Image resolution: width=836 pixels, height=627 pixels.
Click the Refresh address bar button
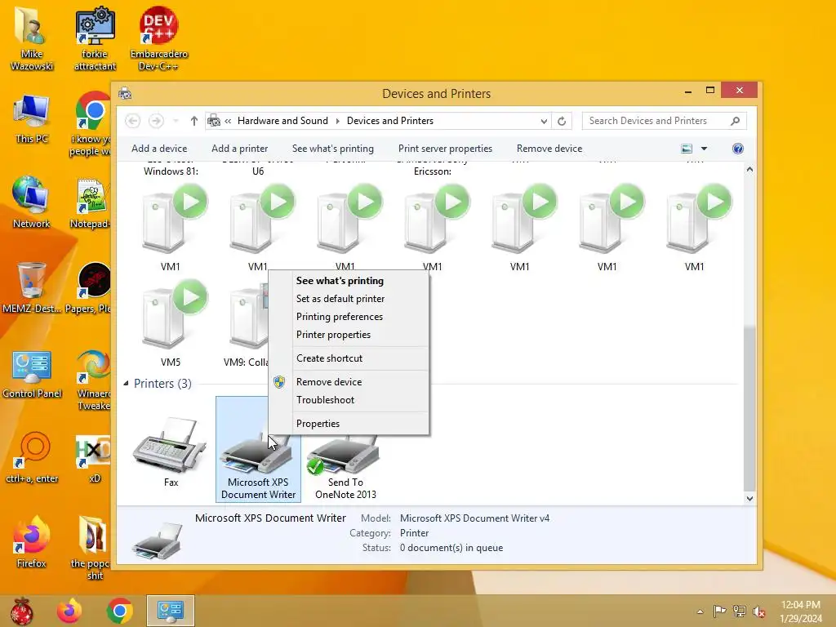pos(562,121)
